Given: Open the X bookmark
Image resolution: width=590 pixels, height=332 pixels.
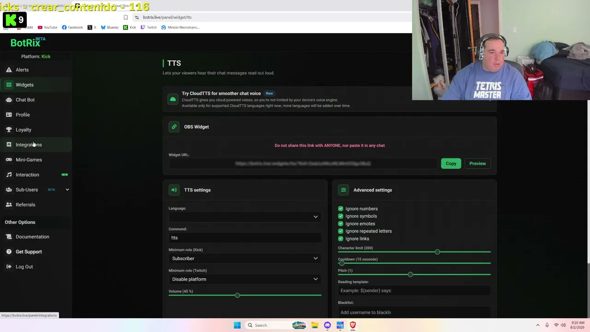Looking at the screenshot, I should 92,27.
